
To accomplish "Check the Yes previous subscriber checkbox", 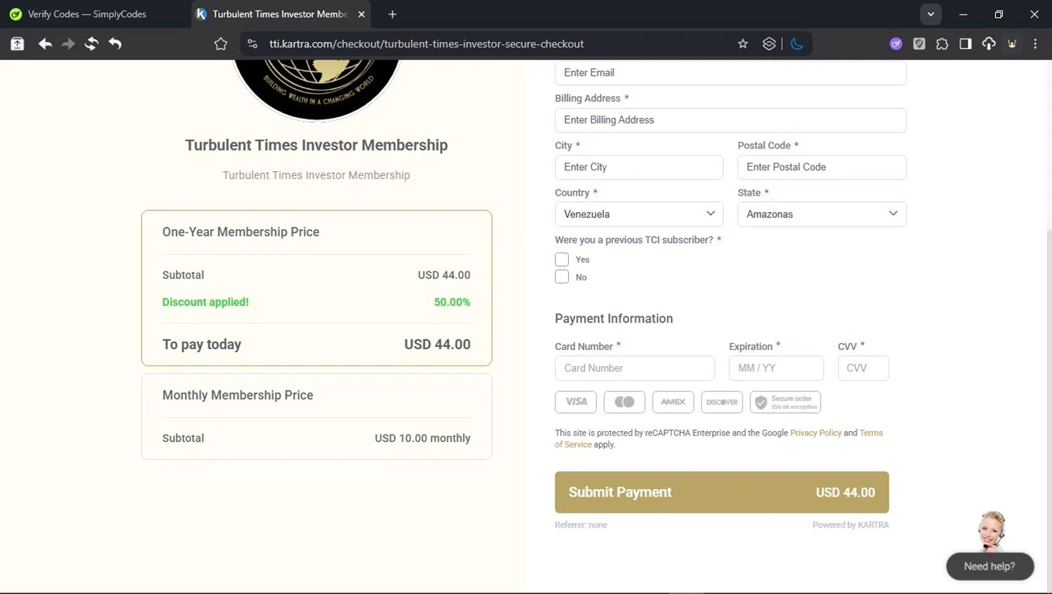I will 562,259.
